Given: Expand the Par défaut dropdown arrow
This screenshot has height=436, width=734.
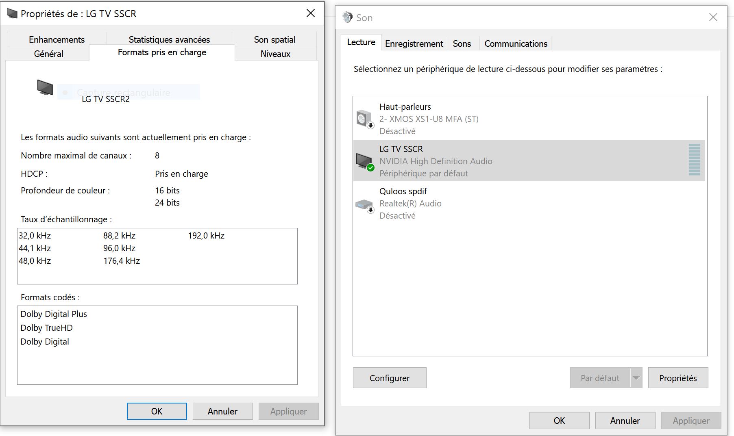Looking at the screenshot, I should click(x=636, y=378).
